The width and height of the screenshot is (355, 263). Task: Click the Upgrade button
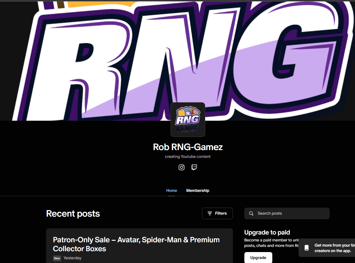[x=258, y=258]
